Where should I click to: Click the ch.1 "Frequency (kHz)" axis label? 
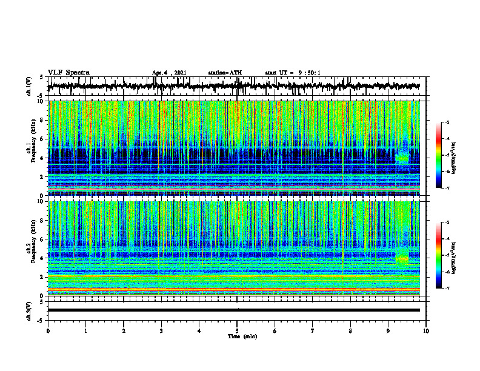click(x=33, y=141)
